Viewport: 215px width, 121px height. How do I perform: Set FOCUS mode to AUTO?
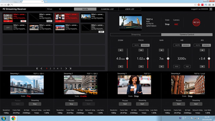(137, 45)
